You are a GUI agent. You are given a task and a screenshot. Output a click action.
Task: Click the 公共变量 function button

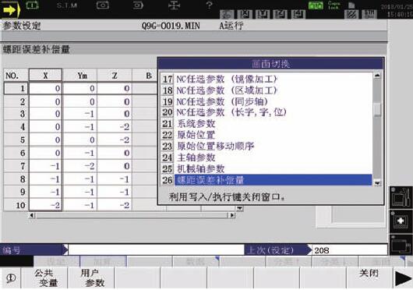44,278
